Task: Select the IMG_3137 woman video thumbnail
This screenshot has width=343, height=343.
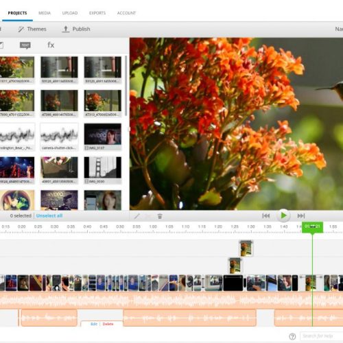Action: (103, 137)
